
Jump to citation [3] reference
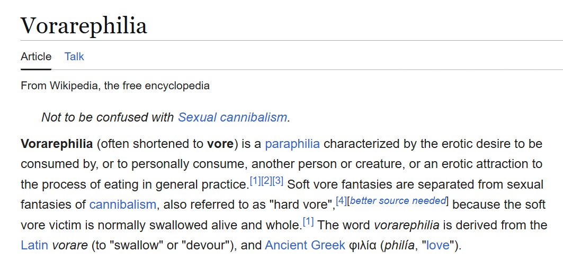point(278,181)
